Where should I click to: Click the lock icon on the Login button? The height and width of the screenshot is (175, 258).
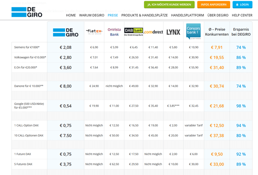(237, 5)
